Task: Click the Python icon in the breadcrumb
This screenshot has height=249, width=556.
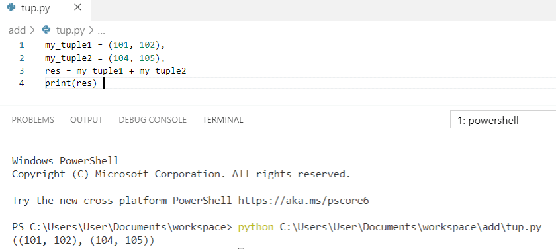Action: [46, 30]
